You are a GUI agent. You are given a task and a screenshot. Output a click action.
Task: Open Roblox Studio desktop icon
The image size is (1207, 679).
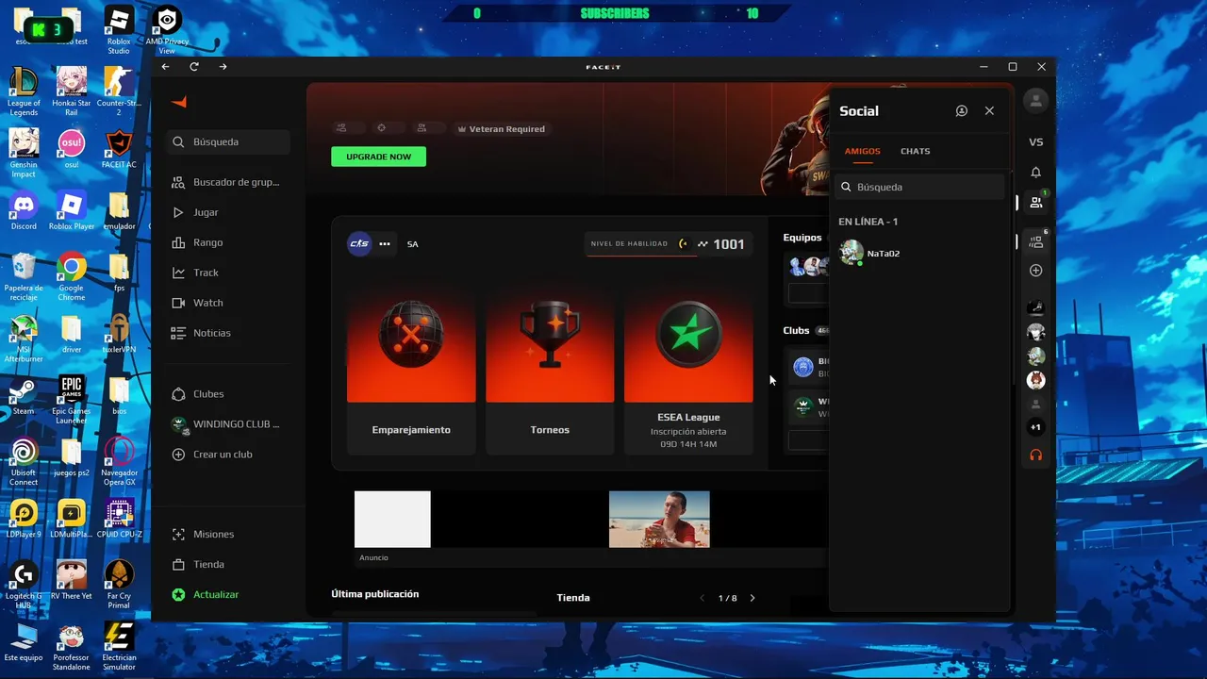[x=119, y=29]
